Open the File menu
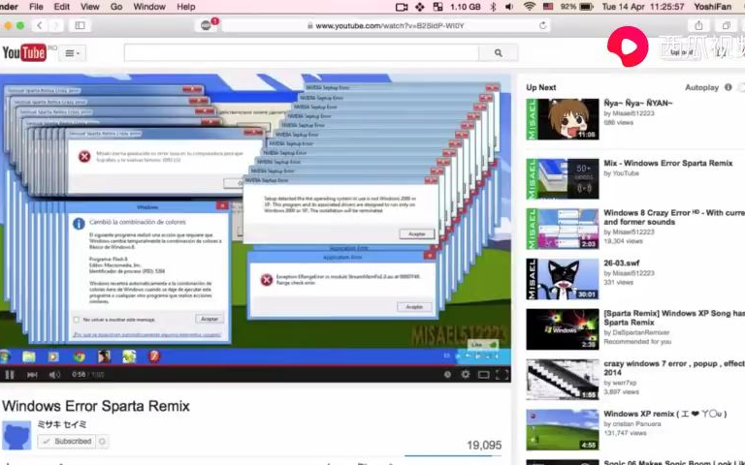This screenshot has width=745, height=465. click(x=36, y=7)
